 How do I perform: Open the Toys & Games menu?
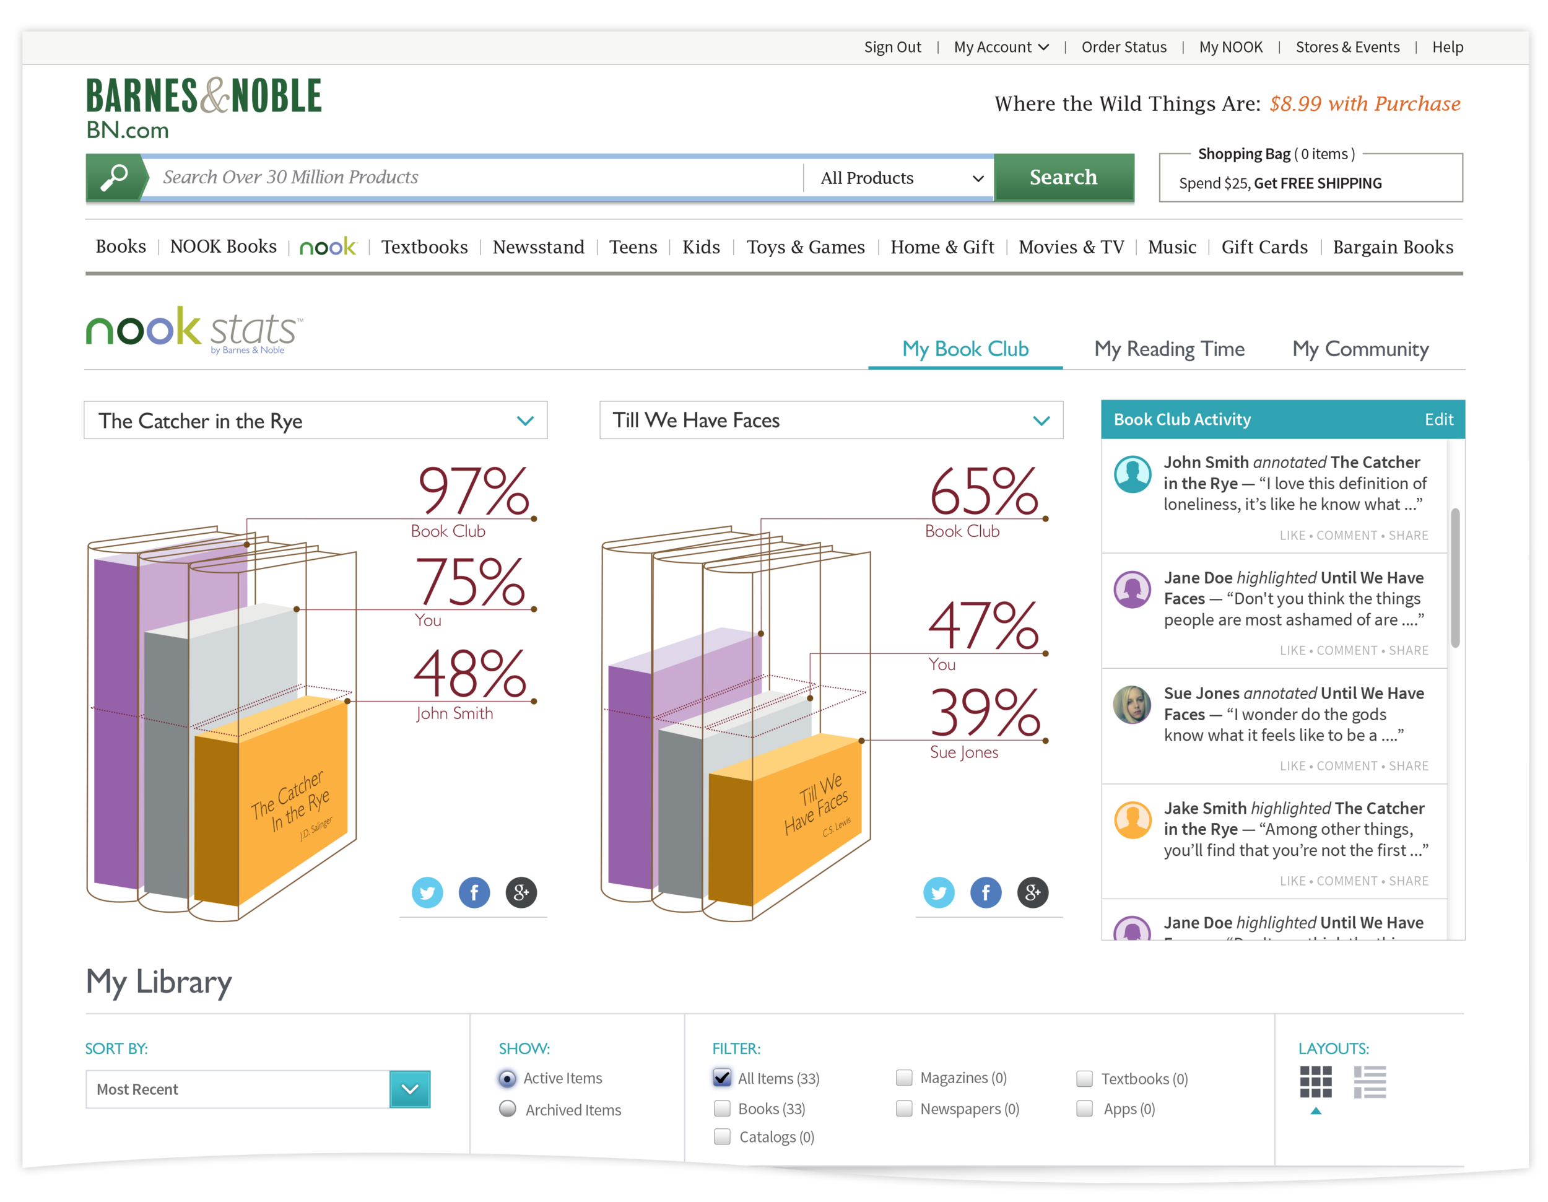pyautogui.click(x=806, y=246)
